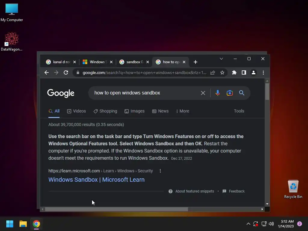Open the search Tools button
This screenshot has width=308, height=231.
[239, 111]
